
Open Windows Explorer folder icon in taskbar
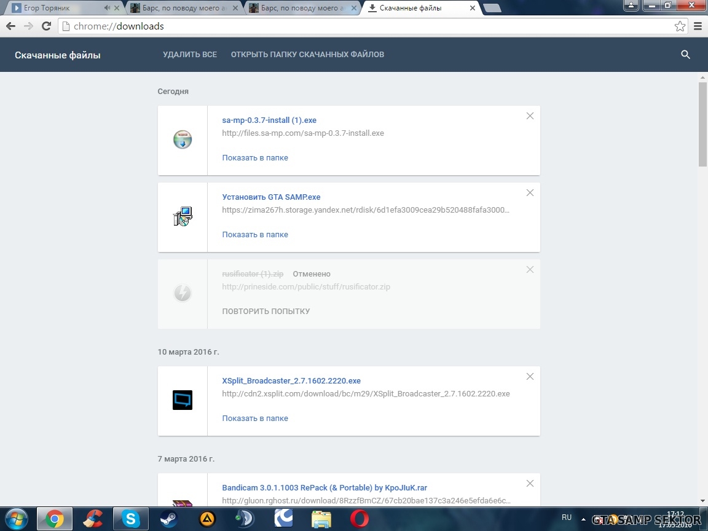[x=321, y=519]
